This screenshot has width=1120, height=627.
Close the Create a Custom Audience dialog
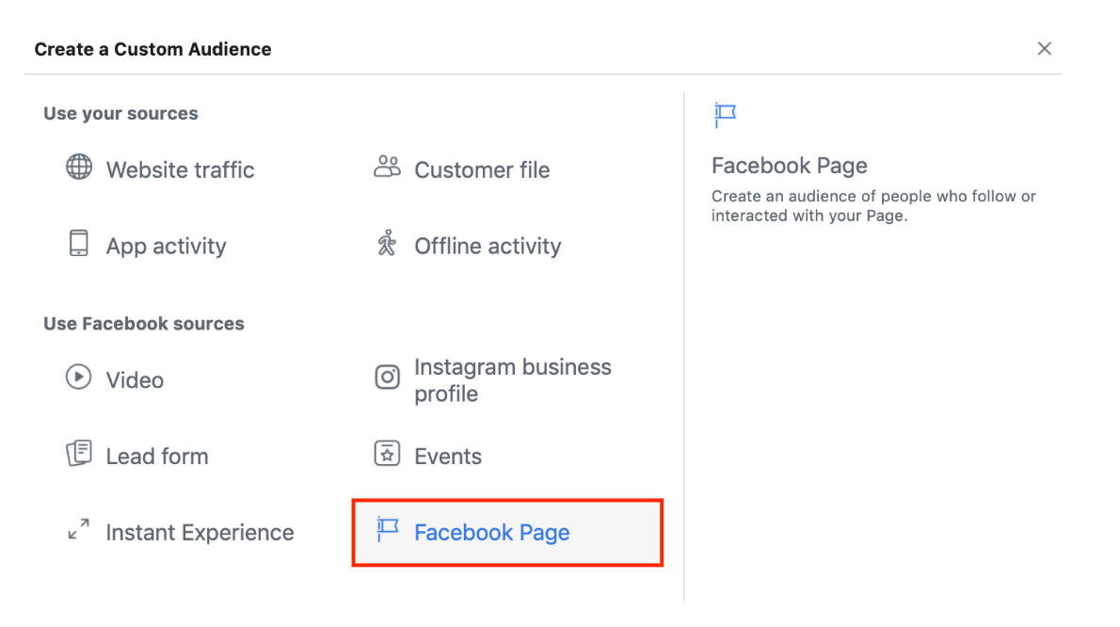point(1044,49)
